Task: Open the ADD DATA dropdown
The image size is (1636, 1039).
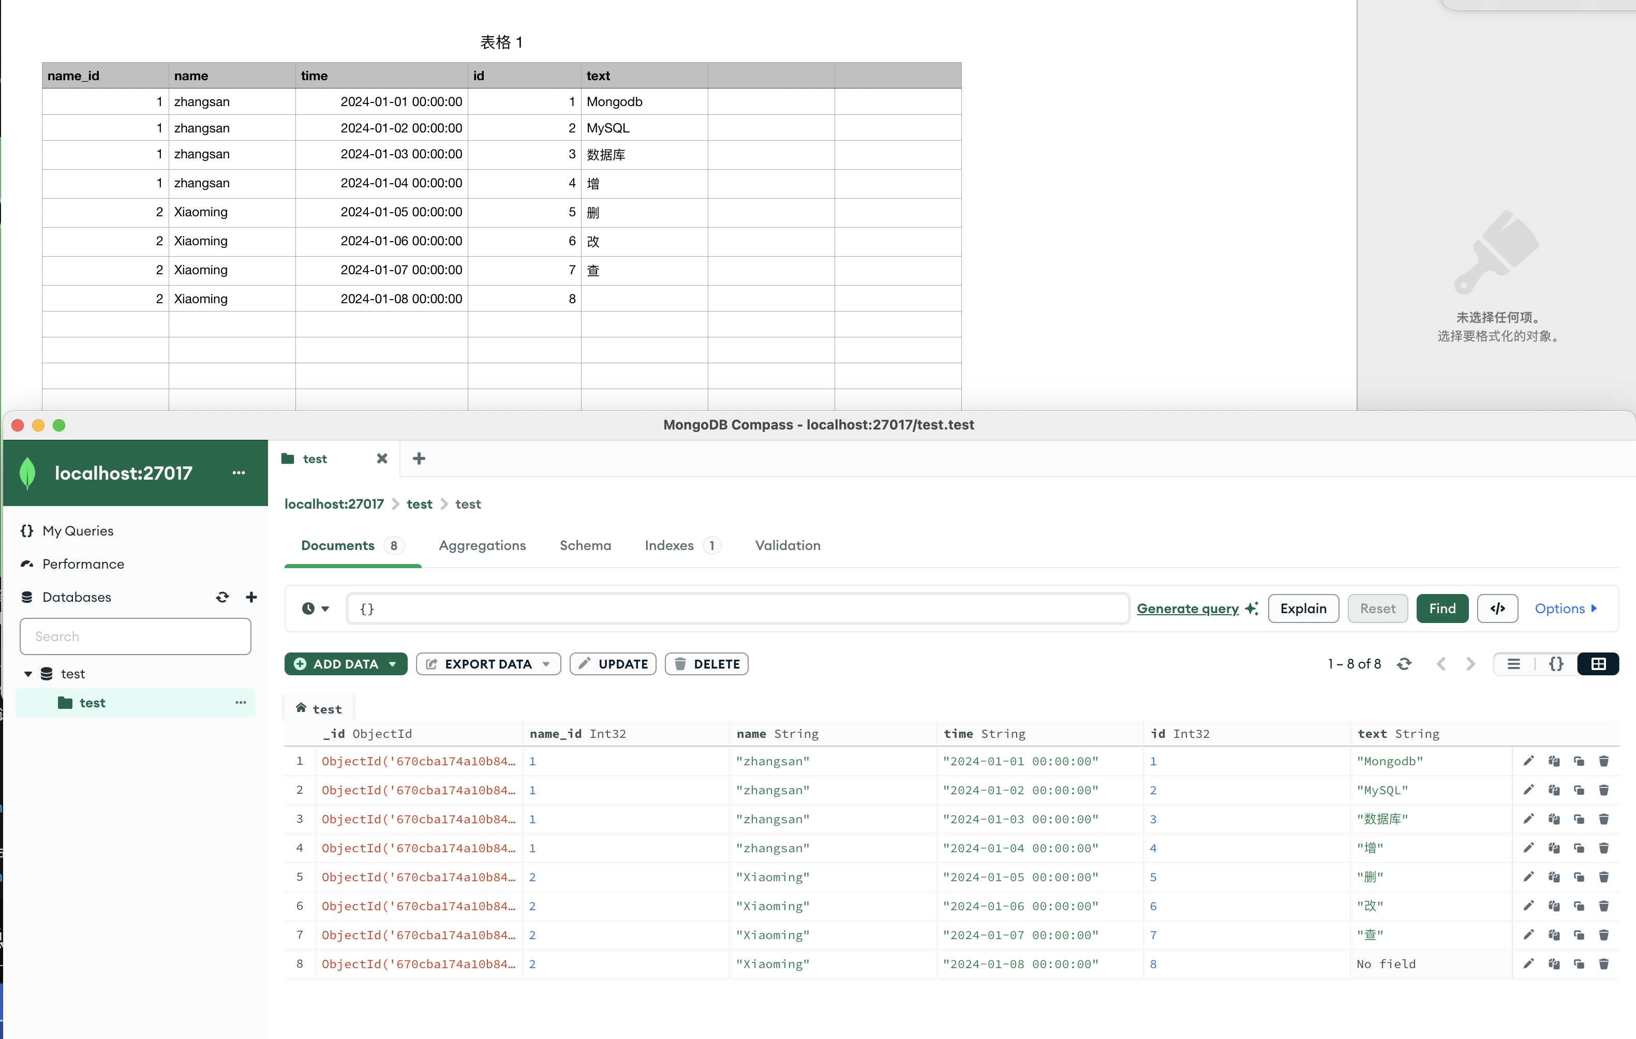Action: click(346, 664)
